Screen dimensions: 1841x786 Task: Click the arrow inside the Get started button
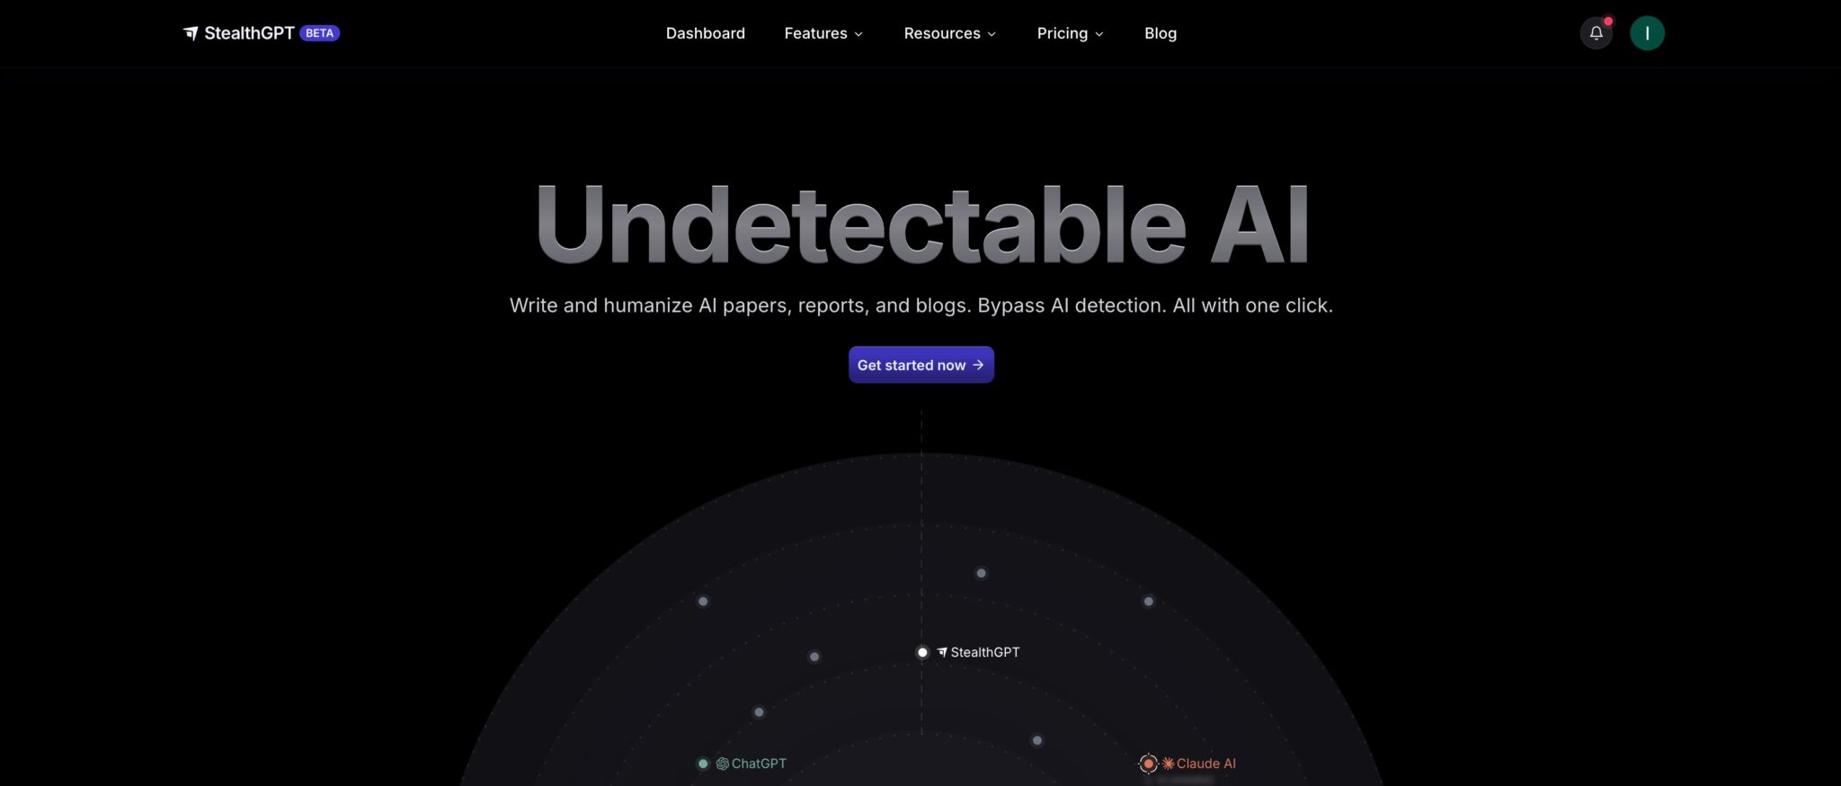coord(979,365)
